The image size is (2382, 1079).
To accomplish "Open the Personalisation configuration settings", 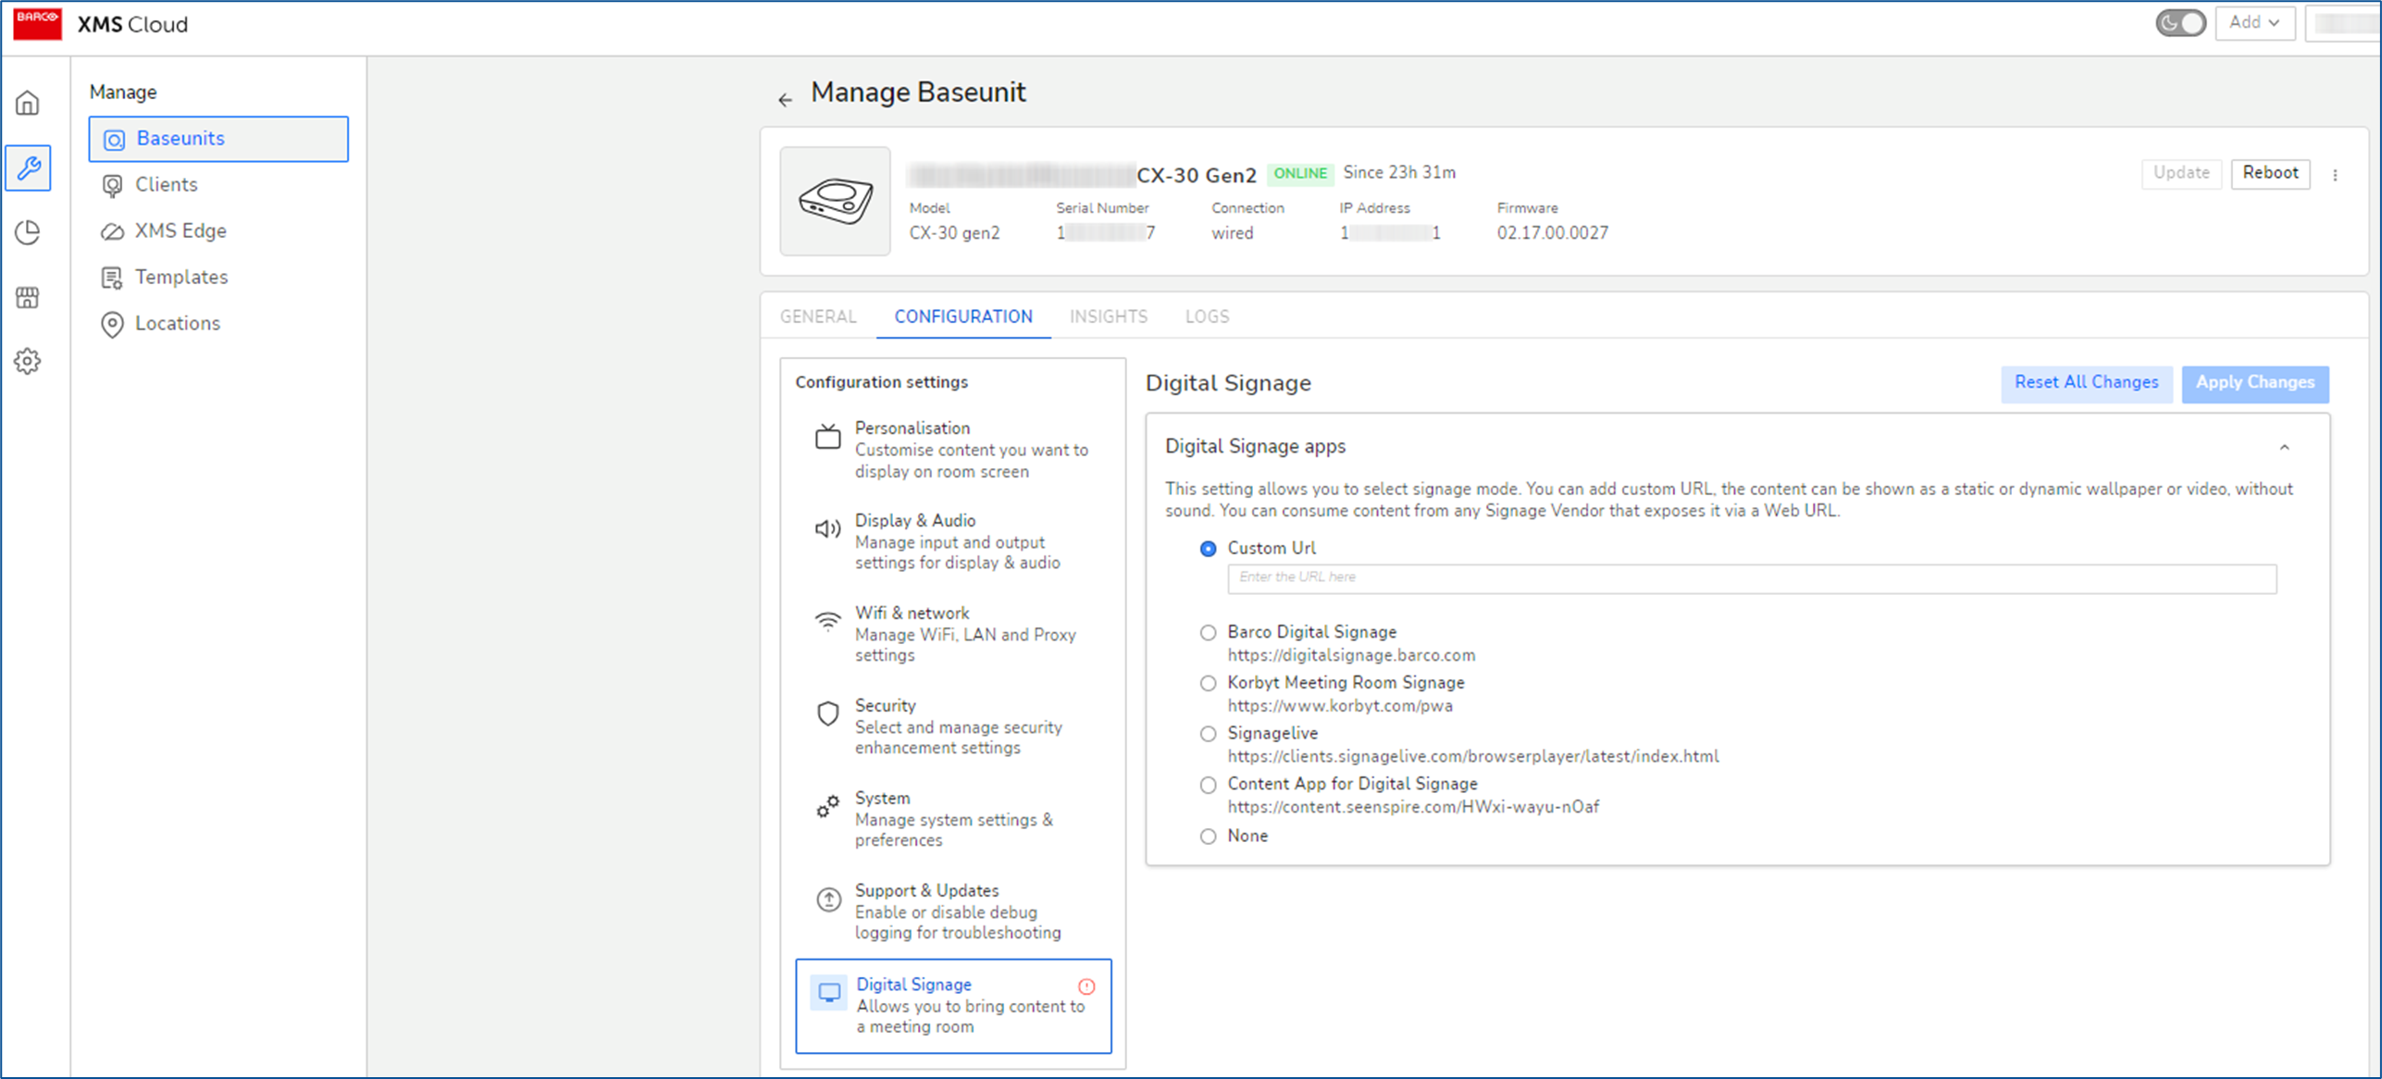I will 953,450.
